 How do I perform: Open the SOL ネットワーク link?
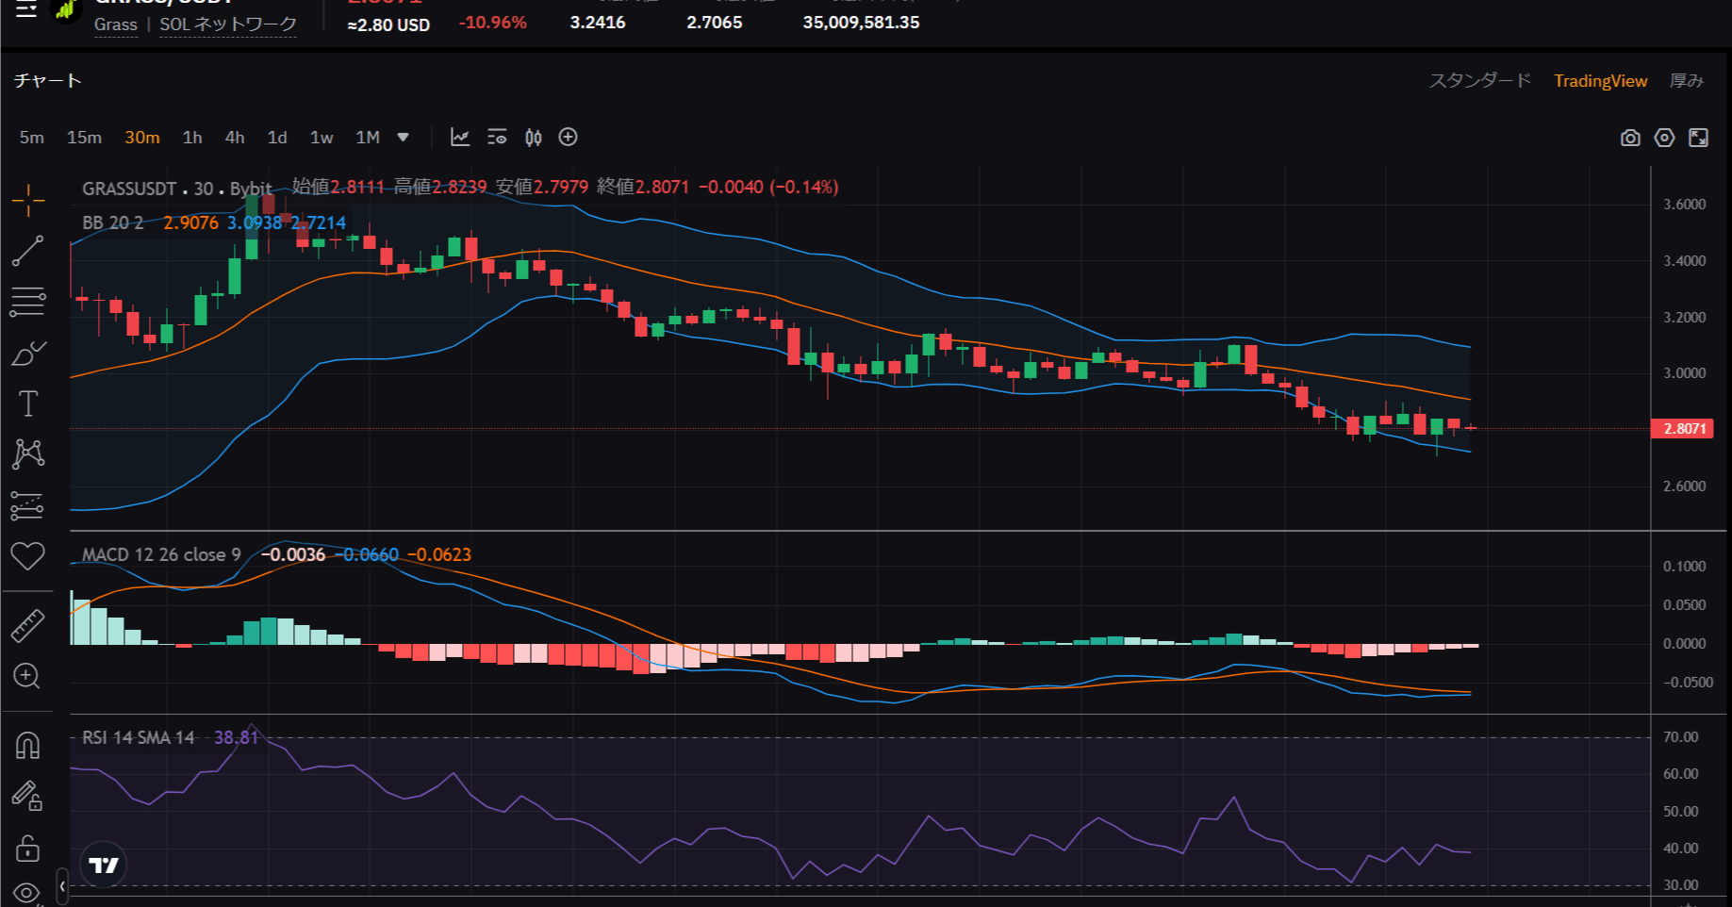tap(228, 25)
